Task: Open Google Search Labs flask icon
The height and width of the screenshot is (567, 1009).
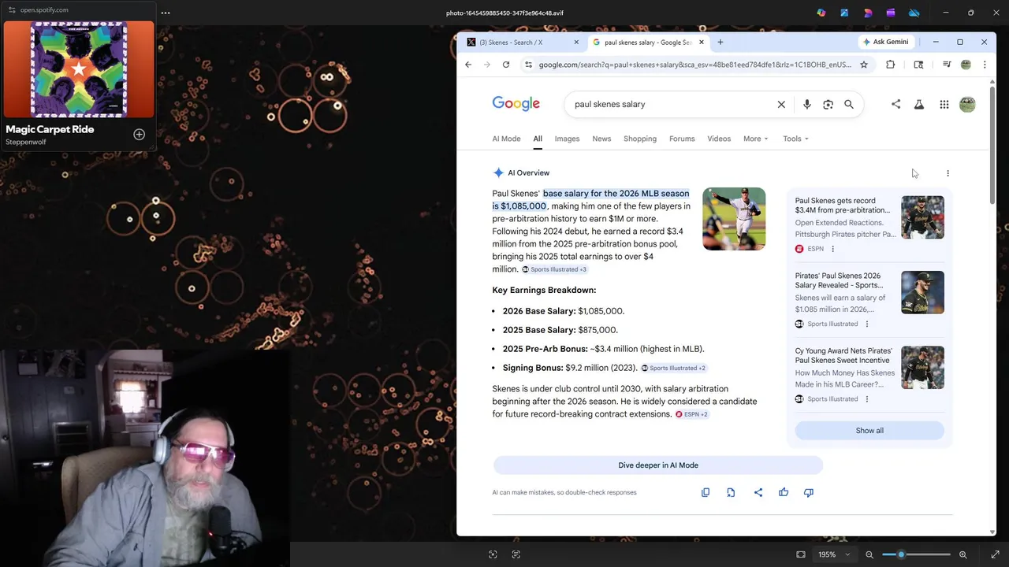Action: coord(919,104)
